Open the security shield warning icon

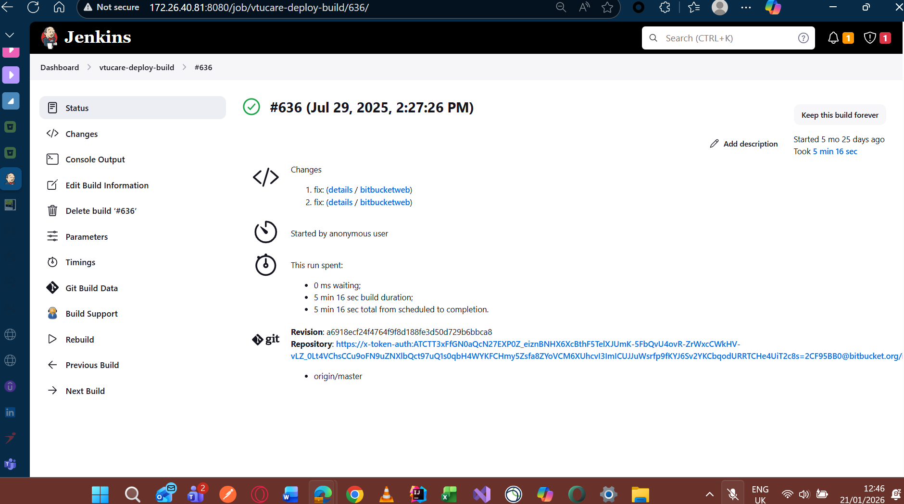[870, 38]
